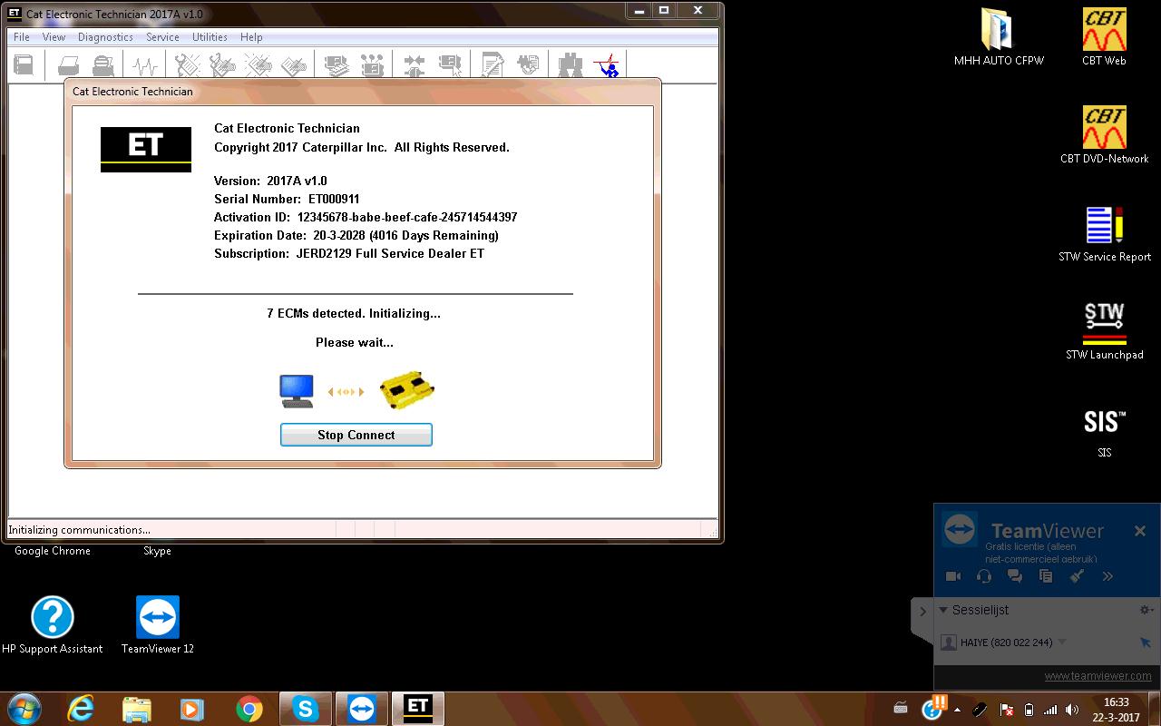The height and width of the screenshot is (726, 1161).
Task: Click the Stop Connect button
Action: tap(356, 435)
